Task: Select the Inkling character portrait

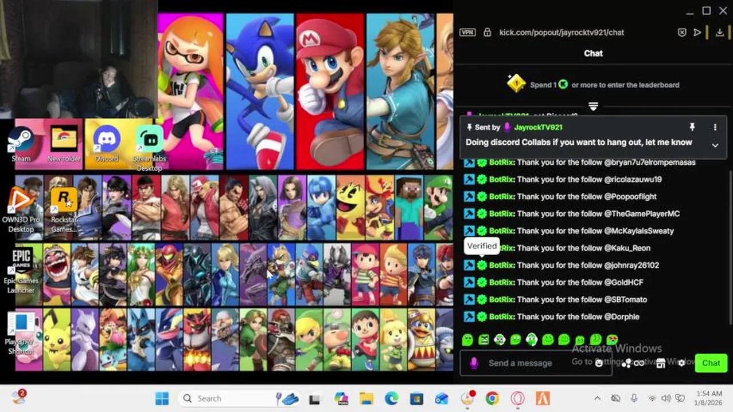Action: point(190,92)
